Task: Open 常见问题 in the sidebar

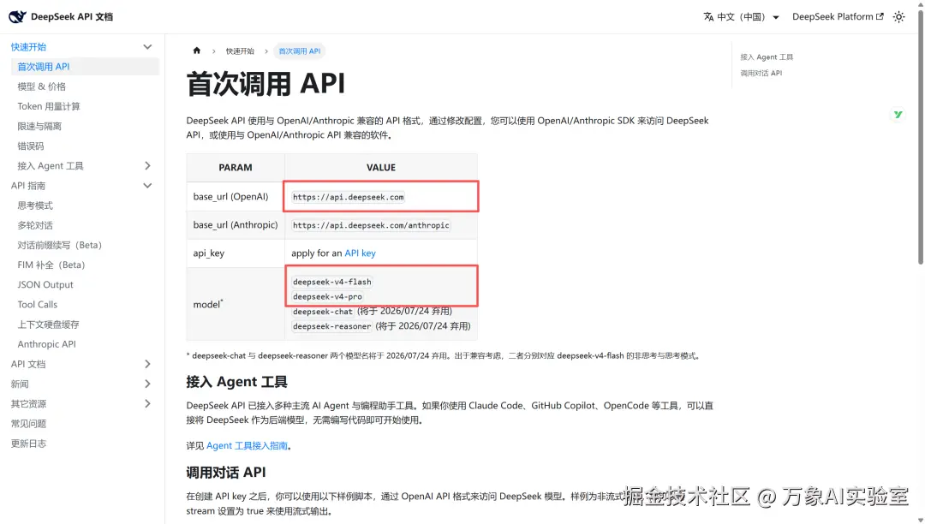Action: coord(28,423)
